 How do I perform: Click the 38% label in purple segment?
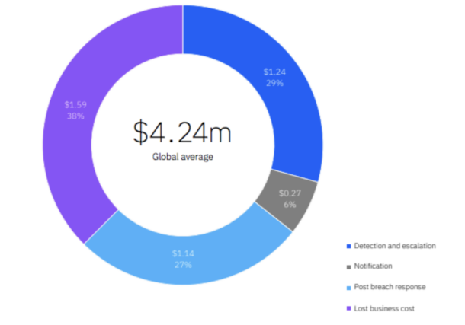(75, 116)
